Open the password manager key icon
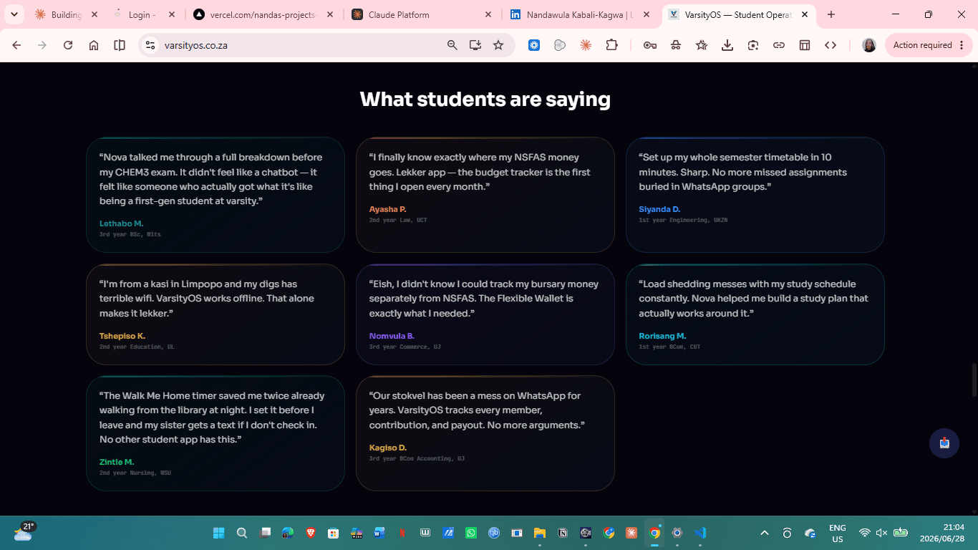978x550 pixels. [650, 45]
